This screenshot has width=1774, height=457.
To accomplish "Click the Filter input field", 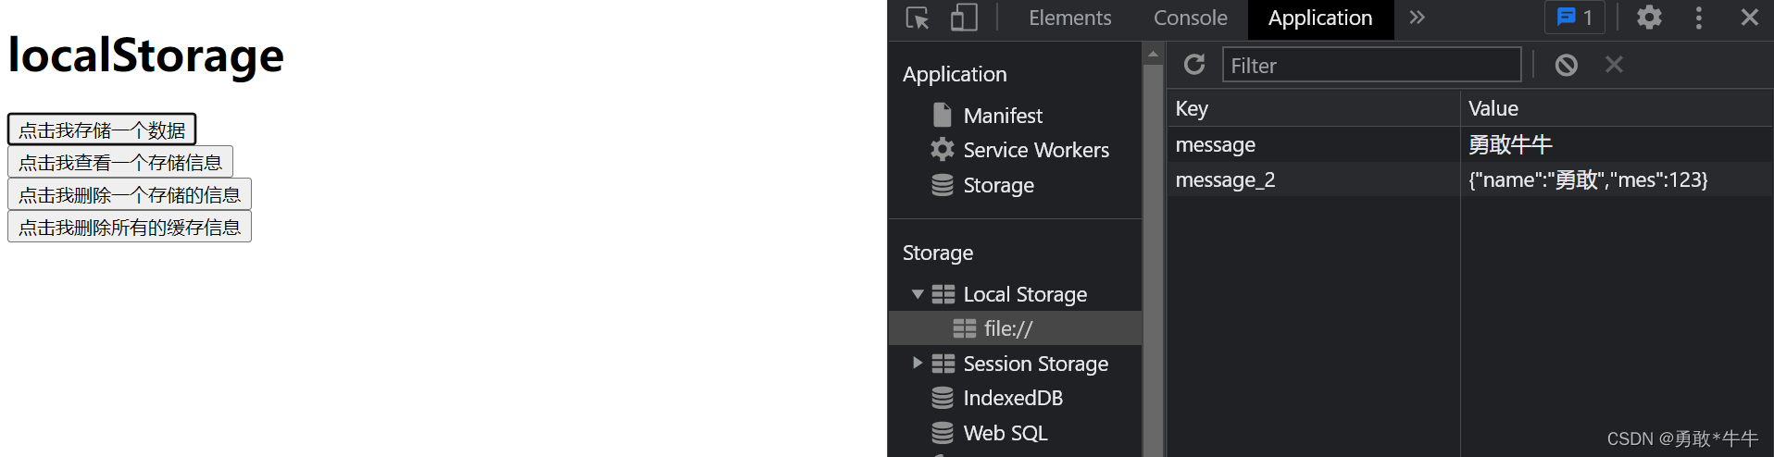I will pos(1371,66).
